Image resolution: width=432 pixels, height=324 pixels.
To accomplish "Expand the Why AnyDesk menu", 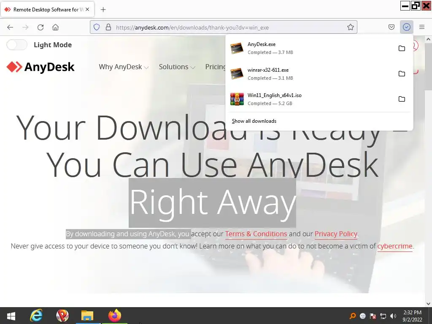I will [124, 67].
